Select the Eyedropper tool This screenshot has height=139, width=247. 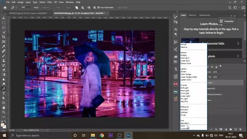(3, 46)
